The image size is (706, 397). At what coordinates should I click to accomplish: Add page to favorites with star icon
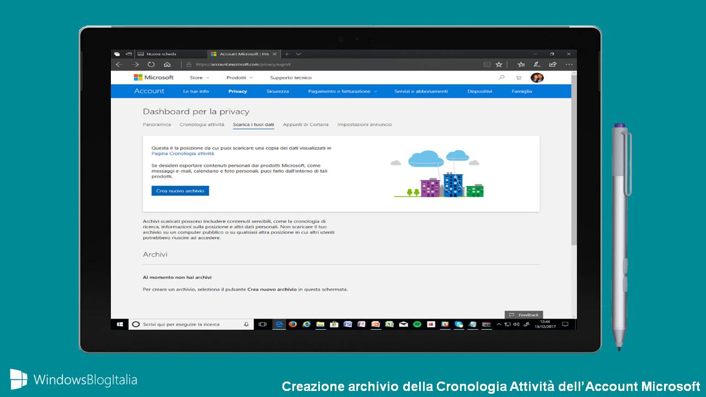pos(499,64)
